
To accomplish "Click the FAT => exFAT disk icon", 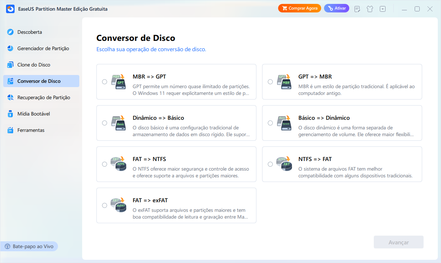I will coord(119,205).
